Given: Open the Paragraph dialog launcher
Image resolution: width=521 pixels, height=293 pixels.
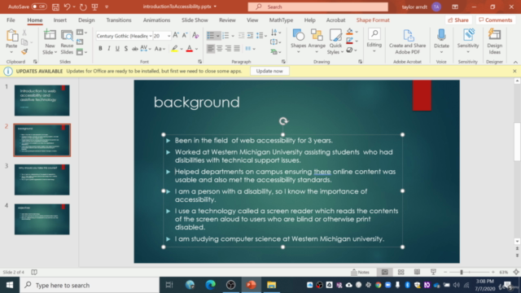Looking at the screenshot, I should [x=283, y=62].
